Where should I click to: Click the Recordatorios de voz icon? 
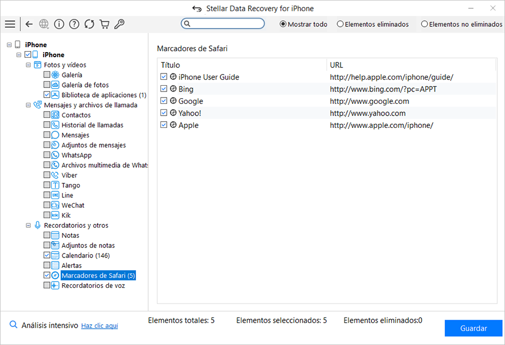(x=56, y=285)
